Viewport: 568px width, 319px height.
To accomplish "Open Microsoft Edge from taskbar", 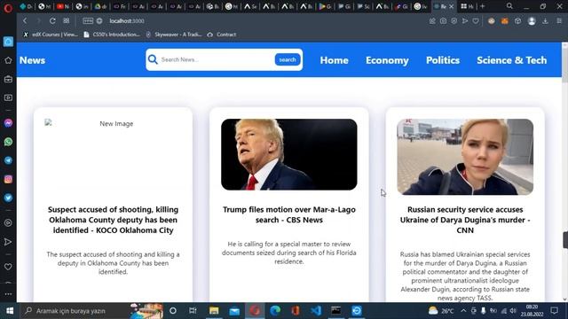I will (275, 311).
